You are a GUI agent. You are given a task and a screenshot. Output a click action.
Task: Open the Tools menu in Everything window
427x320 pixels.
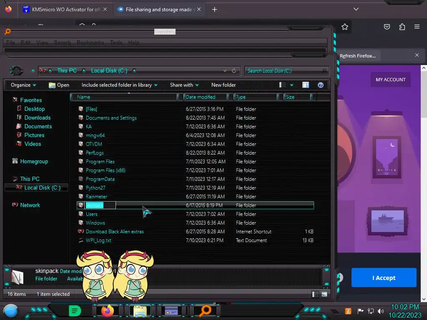click(116, 43)
